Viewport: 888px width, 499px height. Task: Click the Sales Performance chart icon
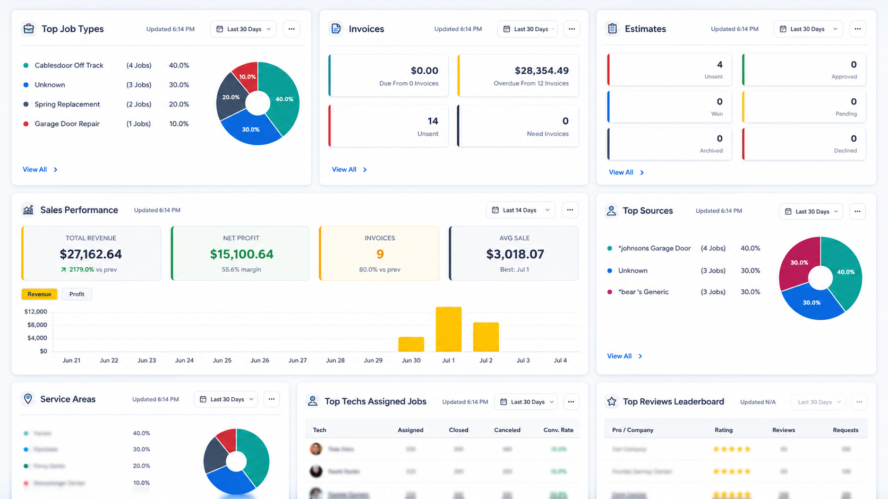(28, 210)
